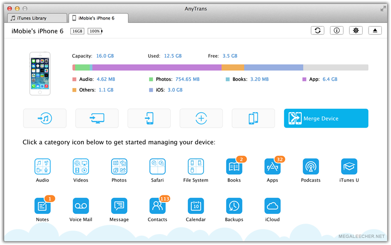Image resolution: width=391 pixels, height=245 pixels.
Task: Toggle fullscreen with the window arrows icon
Action: [383, 9]
